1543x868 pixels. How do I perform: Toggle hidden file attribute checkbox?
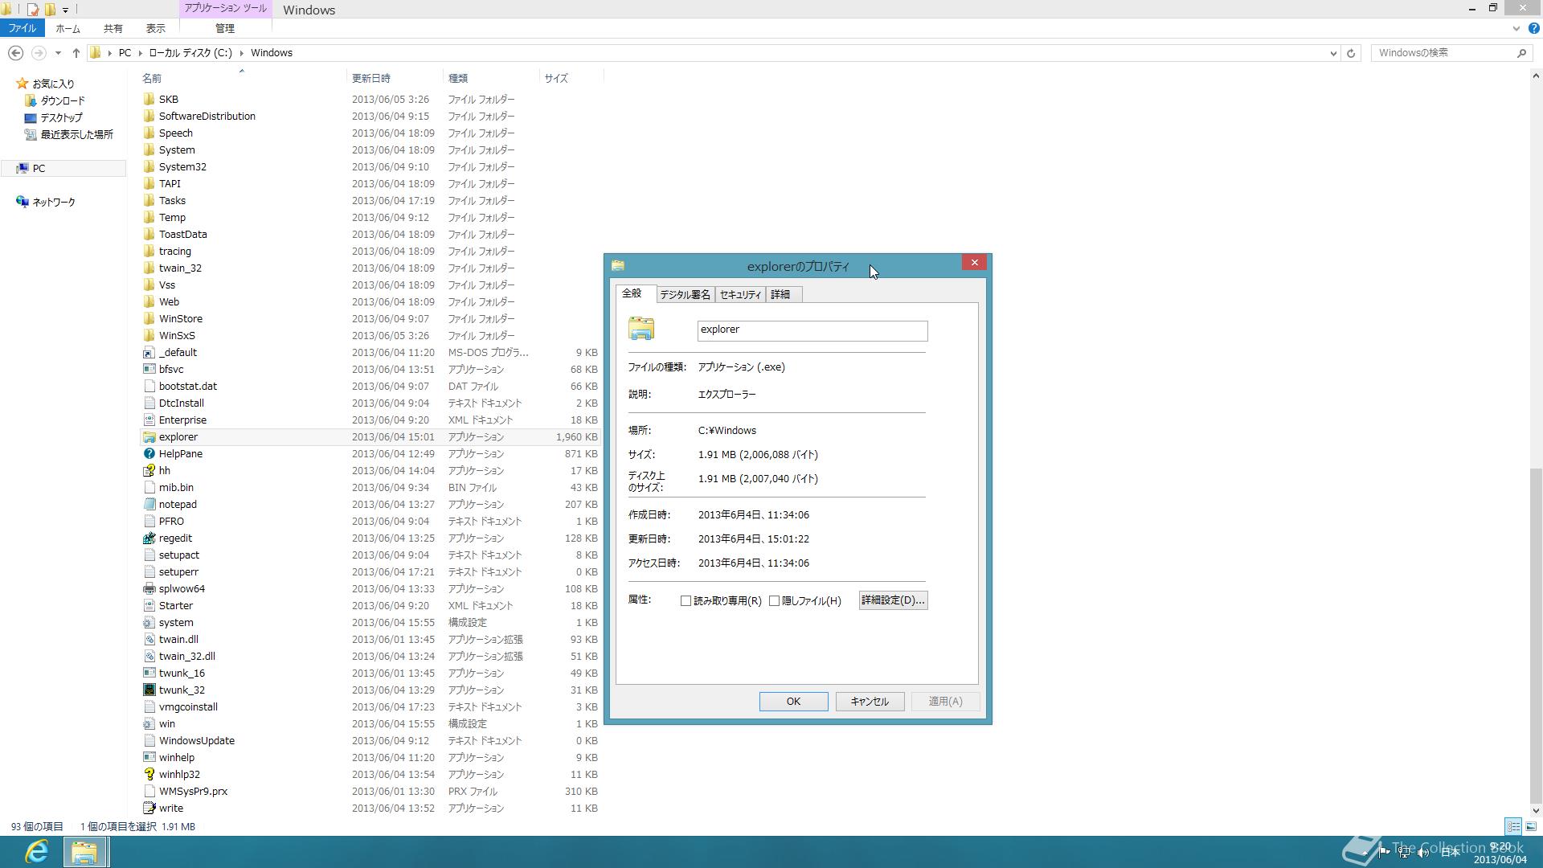coord(775,601)
